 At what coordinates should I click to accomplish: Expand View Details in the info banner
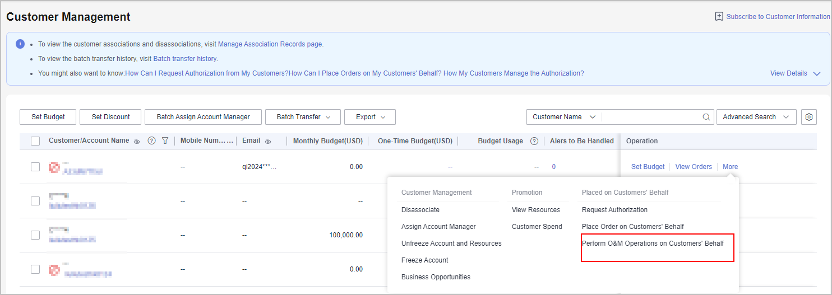point(794,73)
